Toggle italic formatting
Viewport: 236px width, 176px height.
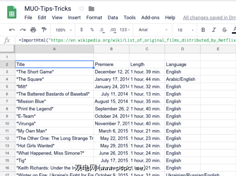click(214, 30)
